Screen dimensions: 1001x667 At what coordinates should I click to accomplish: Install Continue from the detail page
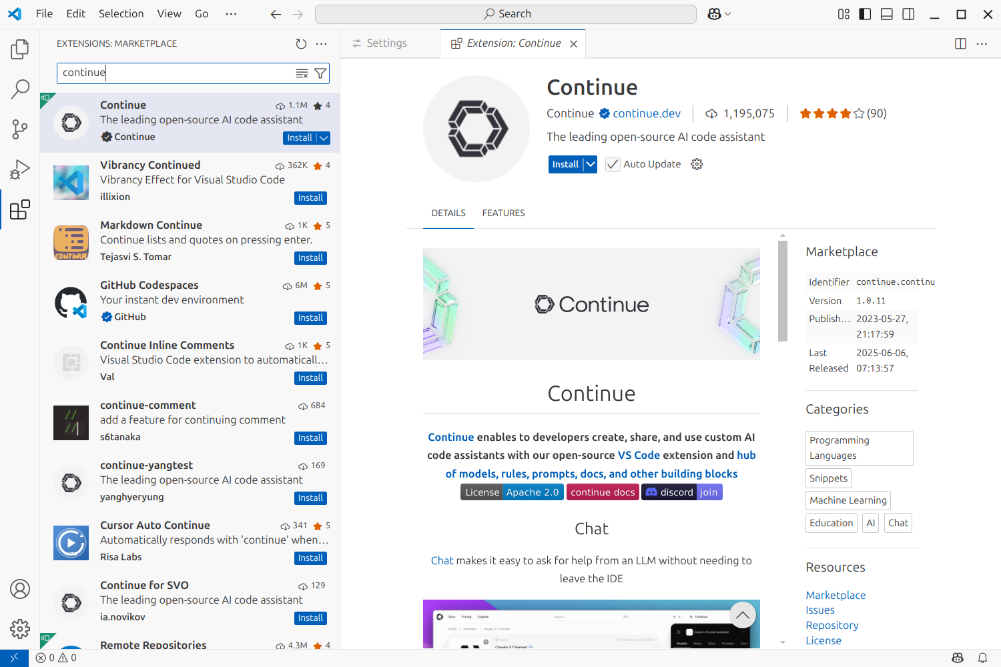565,164
